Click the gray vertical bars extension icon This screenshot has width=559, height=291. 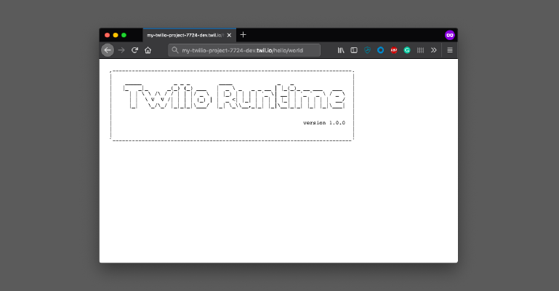pos(420,50)
